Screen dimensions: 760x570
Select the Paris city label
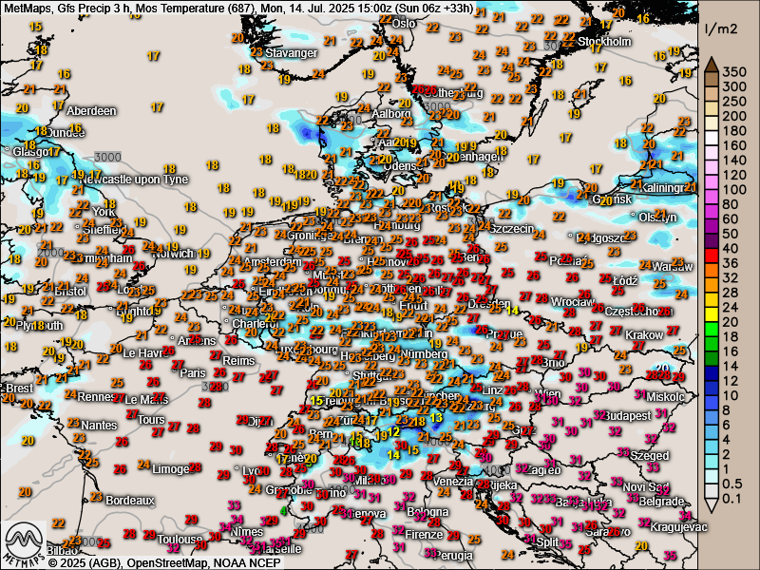[193, 373]
